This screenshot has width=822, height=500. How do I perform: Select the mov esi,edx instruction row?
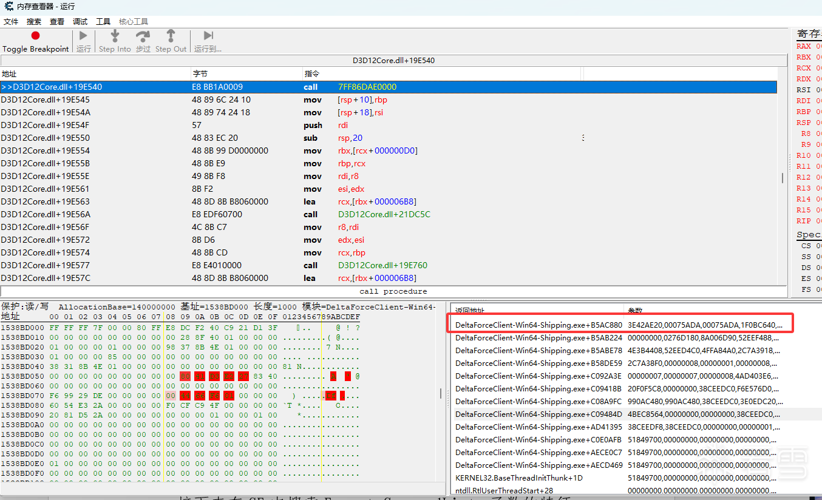[389, 189]
